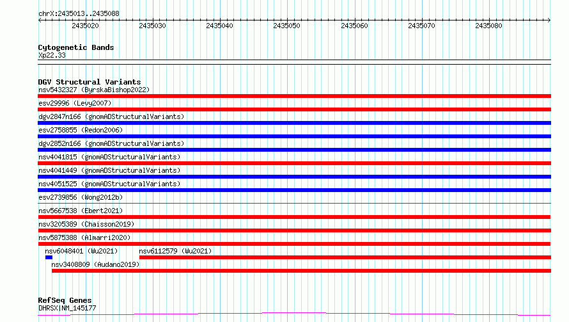Click the blue bar under esv2758855
569x322 pixels.
pos(294,136)
